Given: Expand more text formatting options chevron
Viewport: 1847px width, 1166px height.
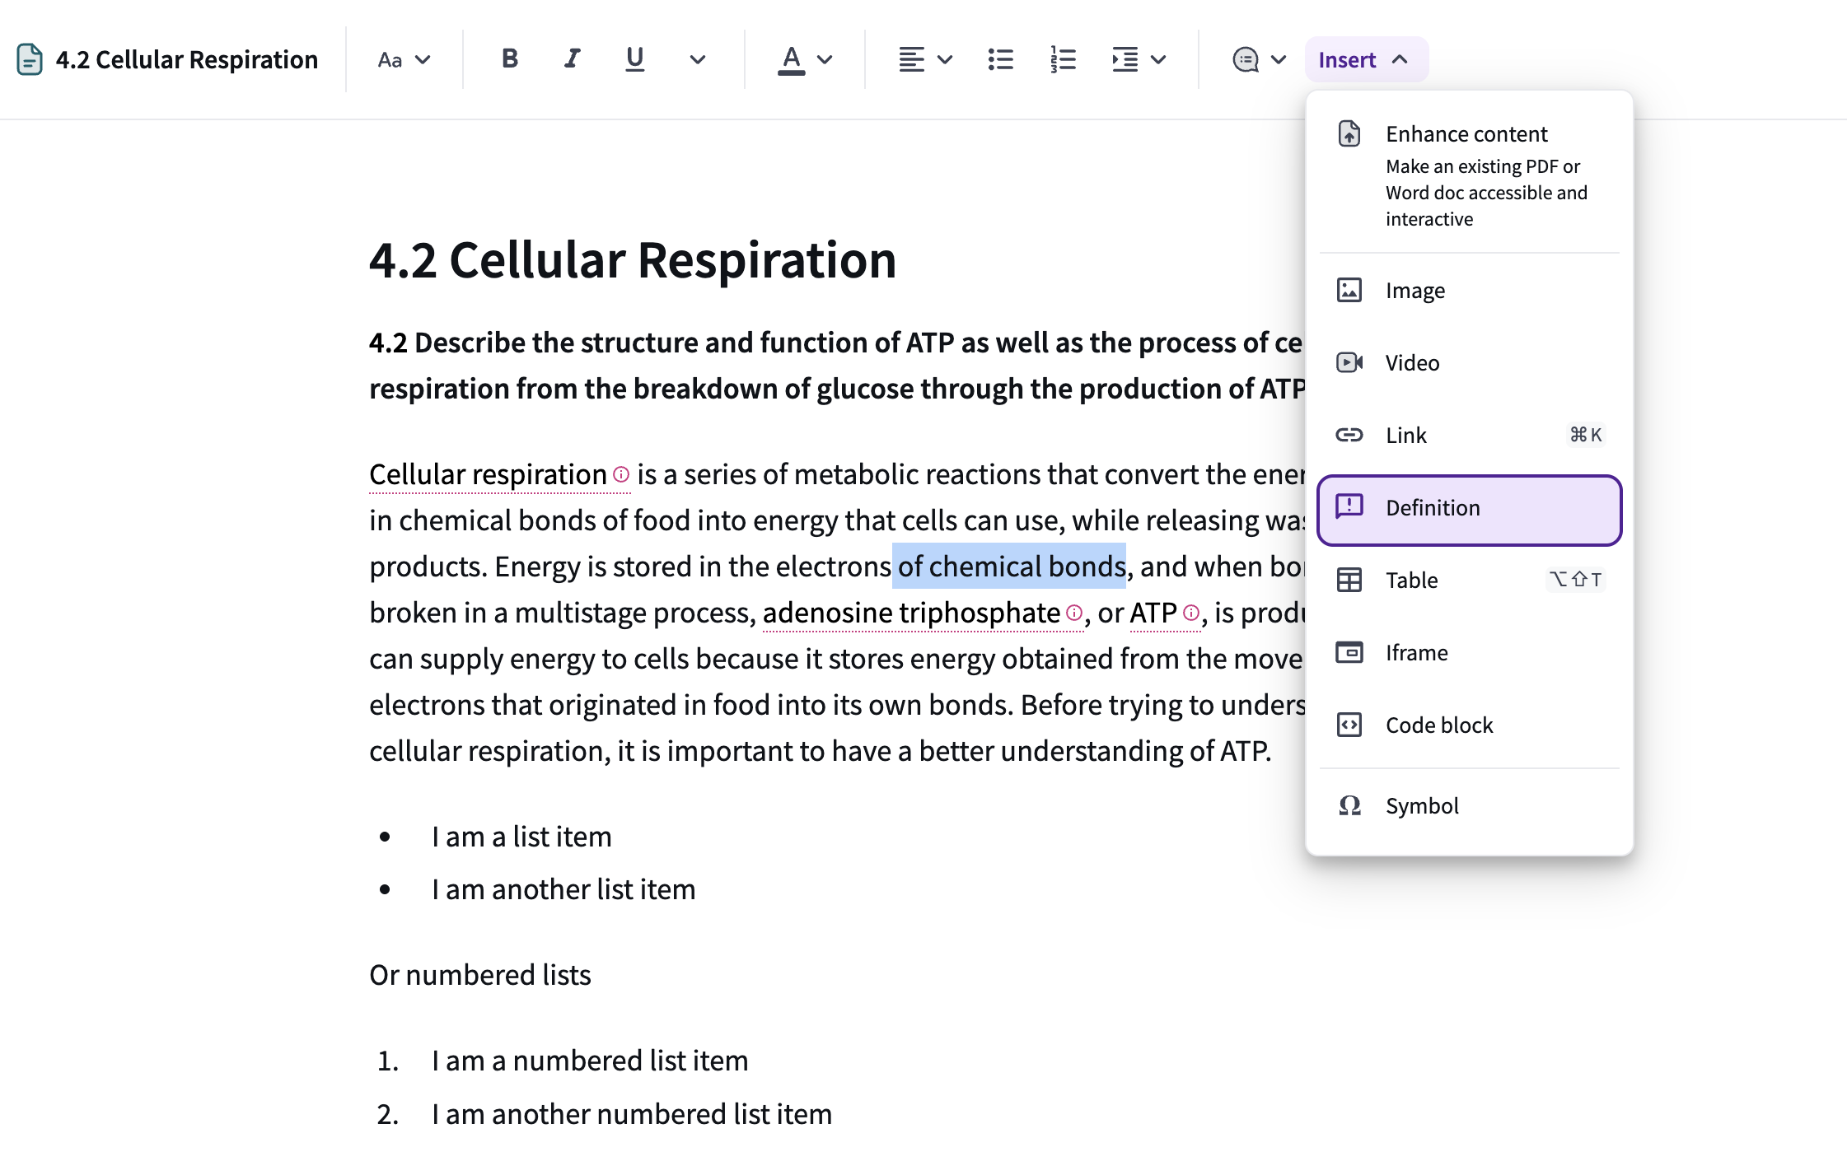Looking at the screenshot, I should click(x=698, y=59).
